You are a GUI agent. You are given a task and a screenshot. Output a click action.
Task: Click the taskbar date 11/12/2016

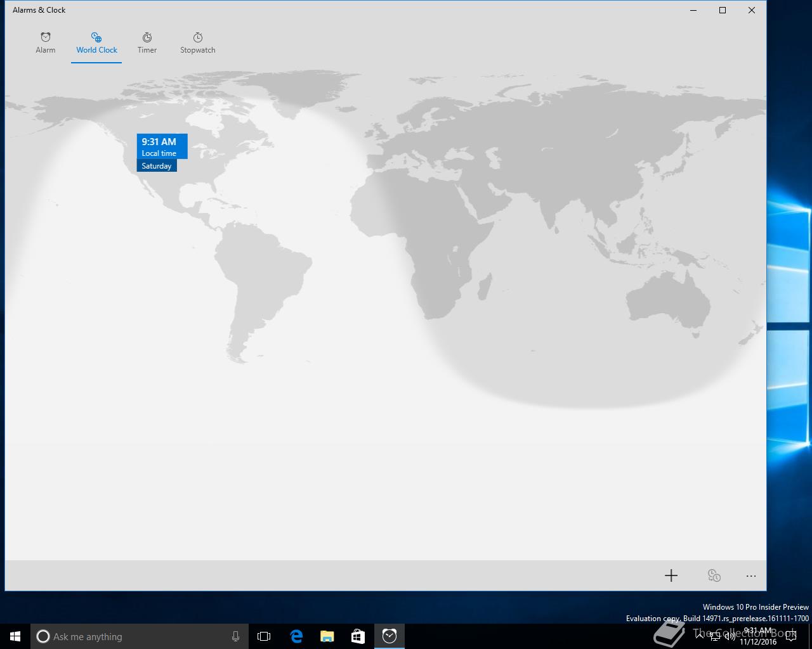point(758,641)
